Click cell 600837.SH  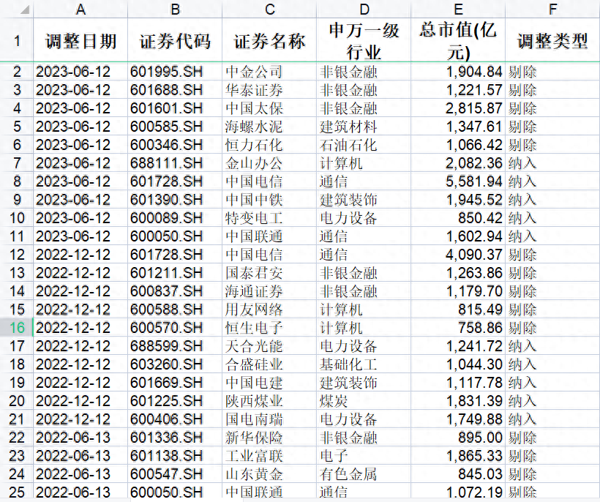coord(175,291)
